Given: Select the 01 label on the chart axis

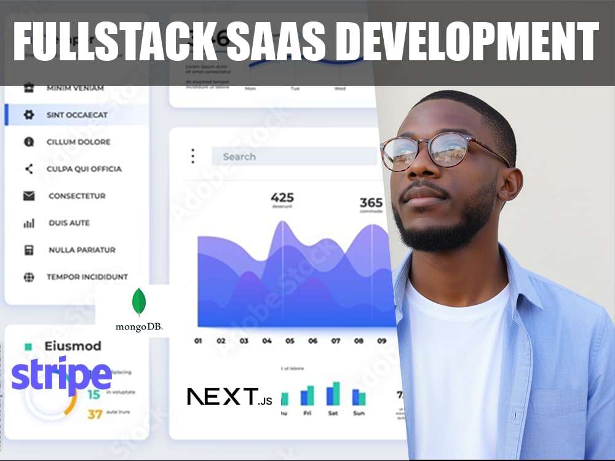Looking at the screenshot, I should [198, 341].
